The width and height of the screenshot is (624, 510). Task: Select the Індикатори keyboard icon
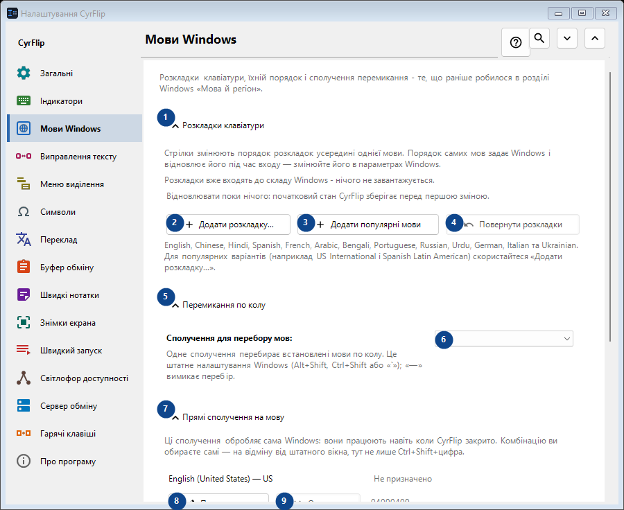pos(24,100)
